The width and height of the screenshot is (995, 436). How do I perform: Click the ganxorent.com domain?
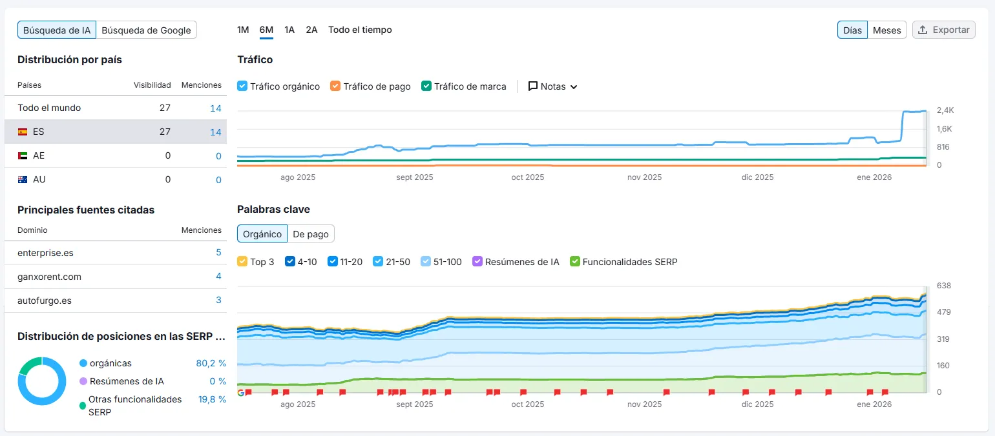click(x=49, y=276)
